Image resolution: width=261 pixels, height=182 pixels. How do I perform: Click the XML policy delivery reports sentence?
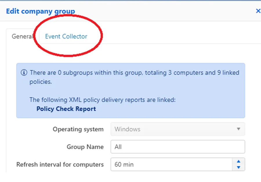103,100
